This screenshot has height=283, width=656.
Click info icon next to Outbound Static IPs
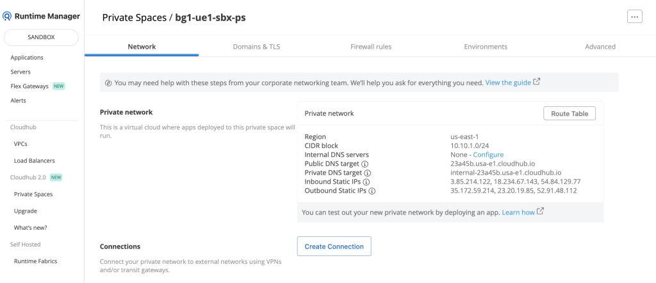tap(372, 191)
